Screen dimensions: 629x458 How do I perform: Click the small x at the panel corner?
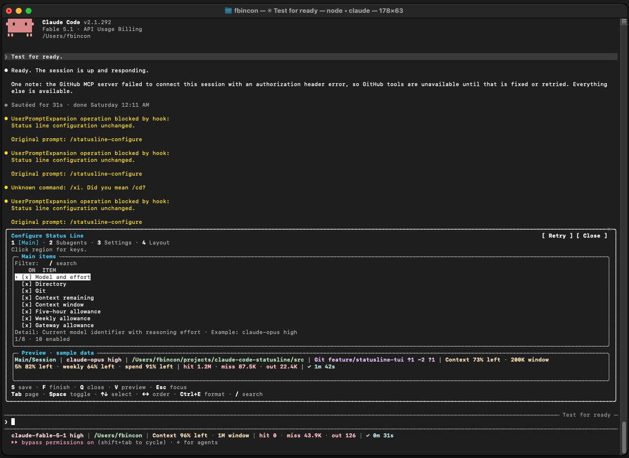tap(609, 229)
